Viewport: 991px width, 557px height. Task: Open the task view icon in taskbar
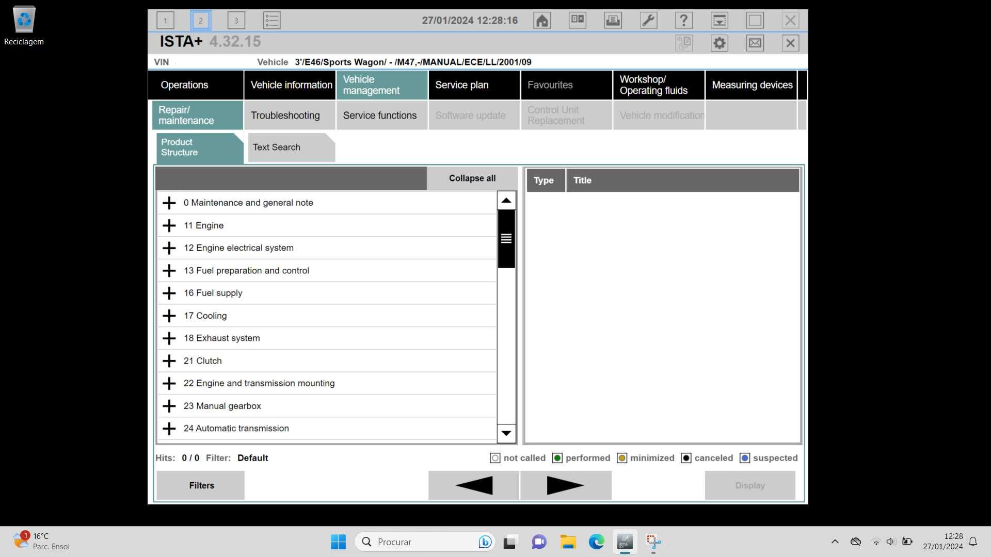[x=510, y=542]
